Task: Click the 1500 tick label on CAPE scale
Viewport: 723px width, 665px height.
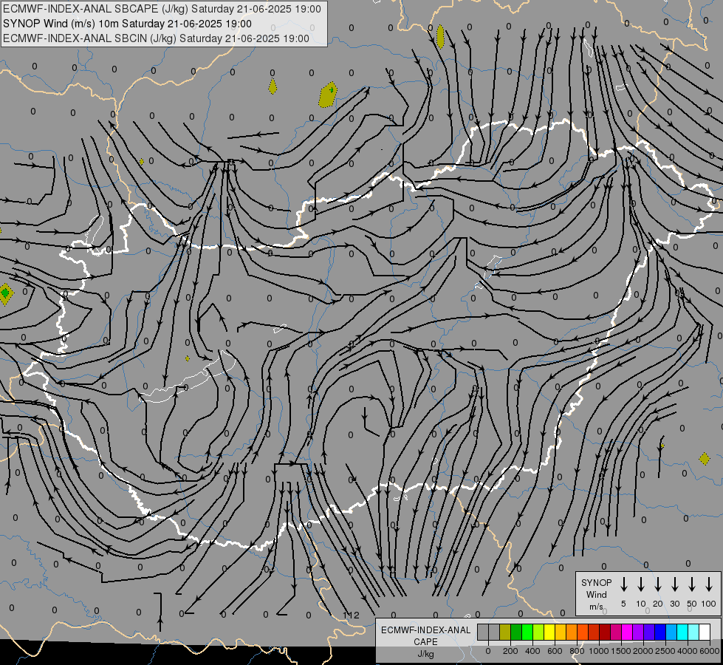Action: (x=621, y=651)
